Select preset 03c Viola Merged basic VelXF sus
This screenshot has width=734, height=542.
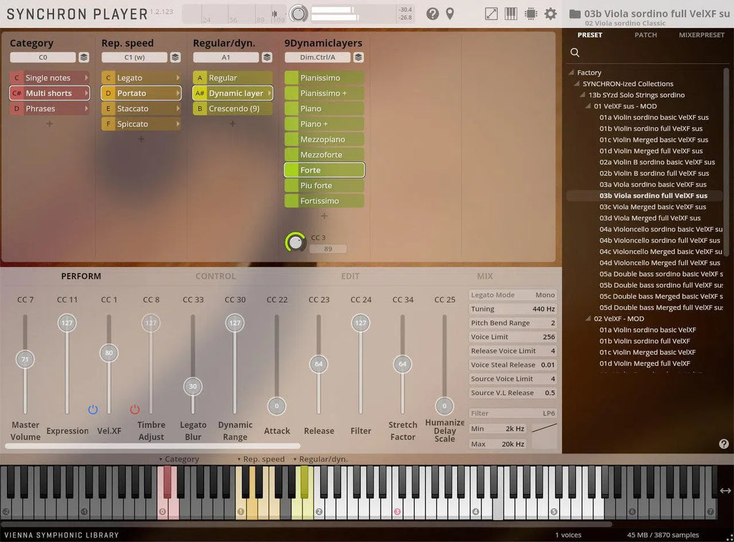pos(652,207)
